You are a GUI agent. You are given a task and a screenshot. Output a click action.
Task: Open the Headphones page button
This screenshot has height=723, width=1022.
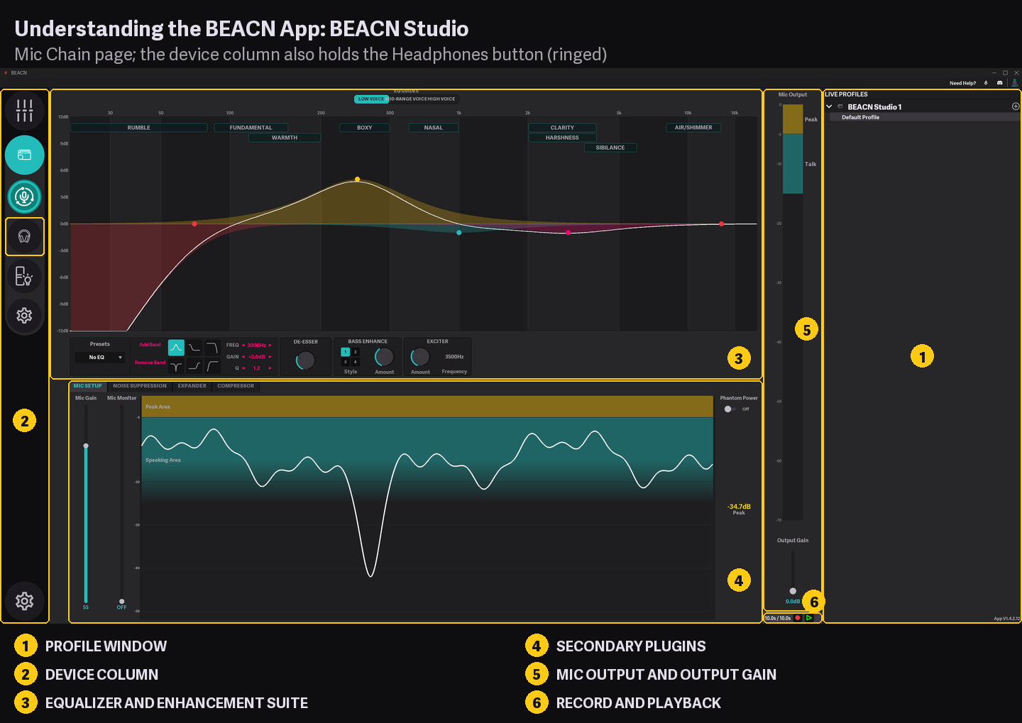coord(25,236)
